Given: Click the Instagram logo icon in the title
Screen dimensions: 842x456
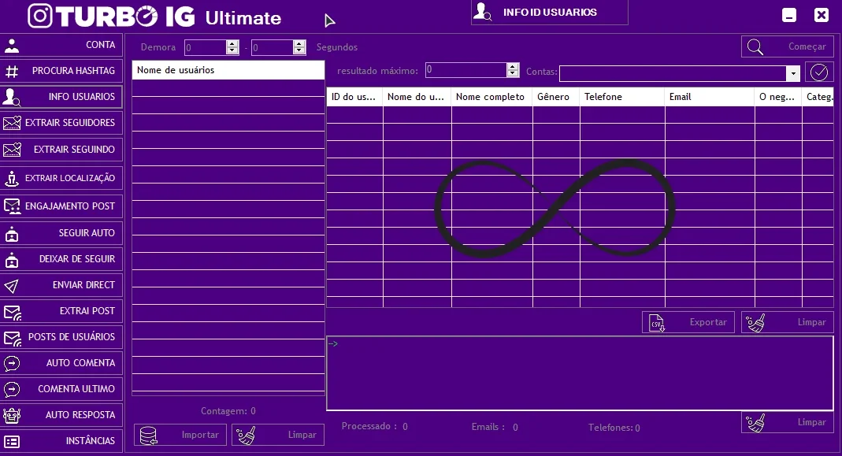Looking at the screenshot, I should tap(40, 16).
